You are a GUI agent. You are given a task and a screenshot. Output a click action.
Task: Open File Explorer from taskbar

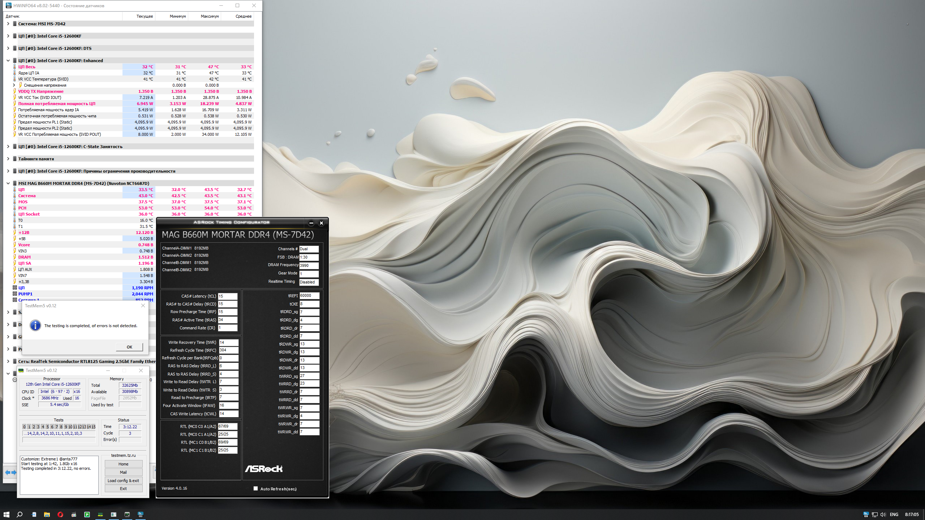click(47, 515)
